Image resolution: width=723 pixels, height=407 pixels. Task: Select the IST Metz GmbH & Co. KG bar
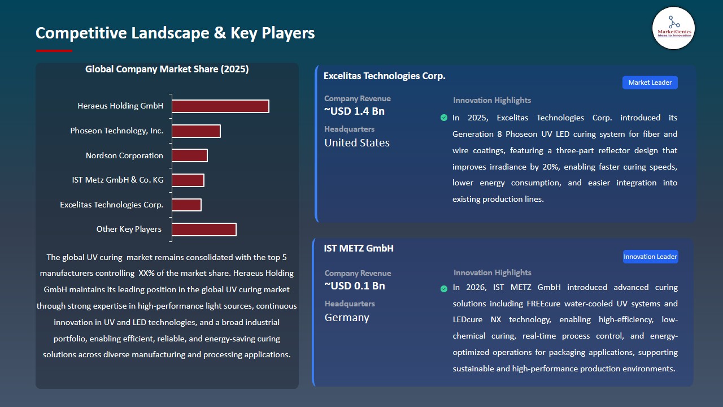tap(188, 180)
